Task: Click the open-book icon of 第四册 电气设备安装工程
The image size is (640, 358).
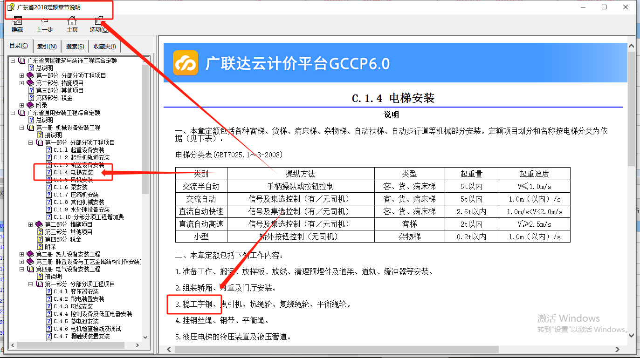Action: (31, 269)
